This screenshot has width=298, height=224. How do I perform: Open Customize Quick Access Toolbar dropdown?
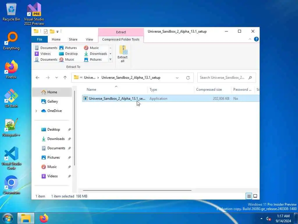coord(57,32)
